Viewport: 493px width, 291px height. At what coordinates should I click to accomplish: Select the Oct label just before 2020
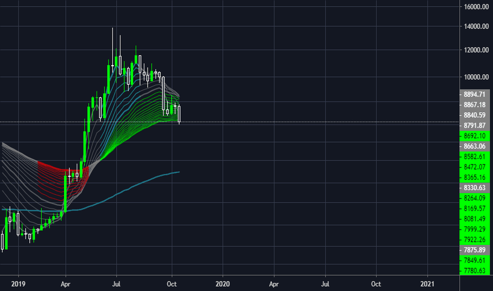(172, 284)
